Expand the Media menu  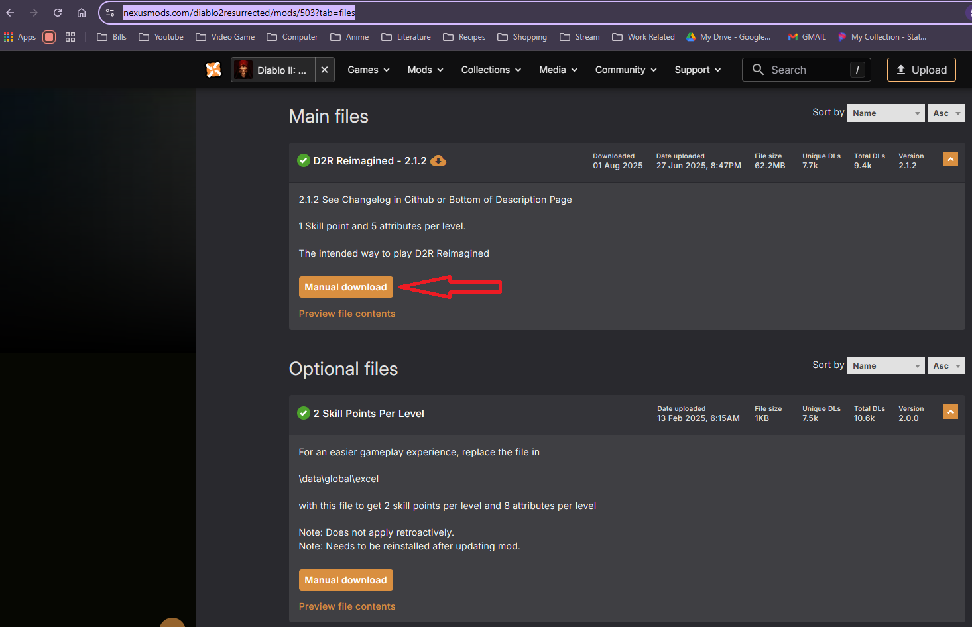click(558, 70)
